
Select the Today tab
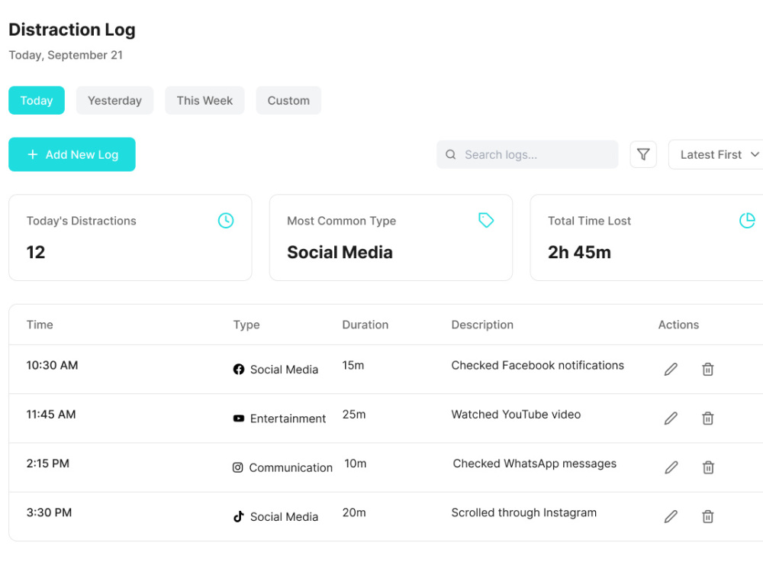(x=37, y=100)
